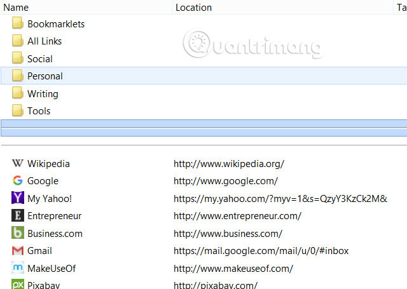Viewport: 407px width, 289px height.
Task: Click the All Links folder icon
Action: 18,41
